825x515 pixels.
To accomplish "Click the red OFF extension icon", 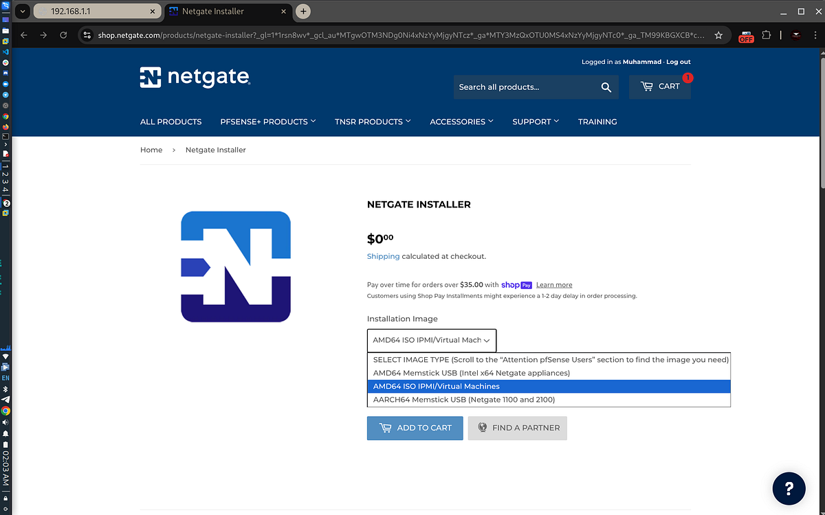I will (746, 36).
